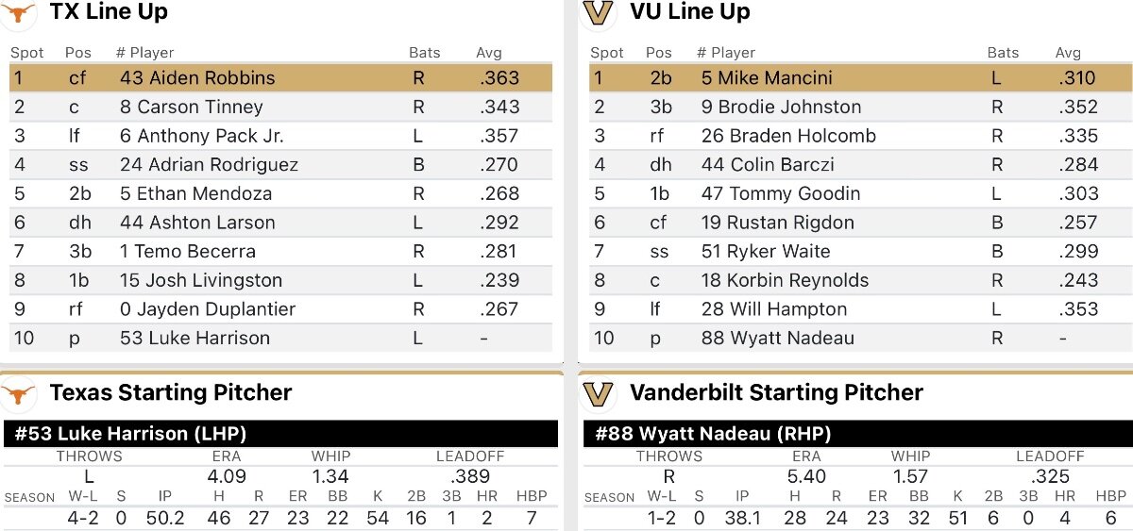Viewport: 1133px width, 531px height.
Task: Select Aiden Robbins in the TX lineup
Action: 197,78
